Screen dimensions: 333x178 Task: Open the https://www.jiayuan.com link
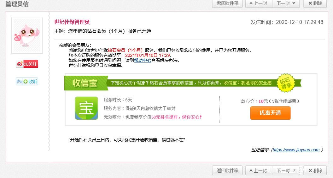[296, 150]
